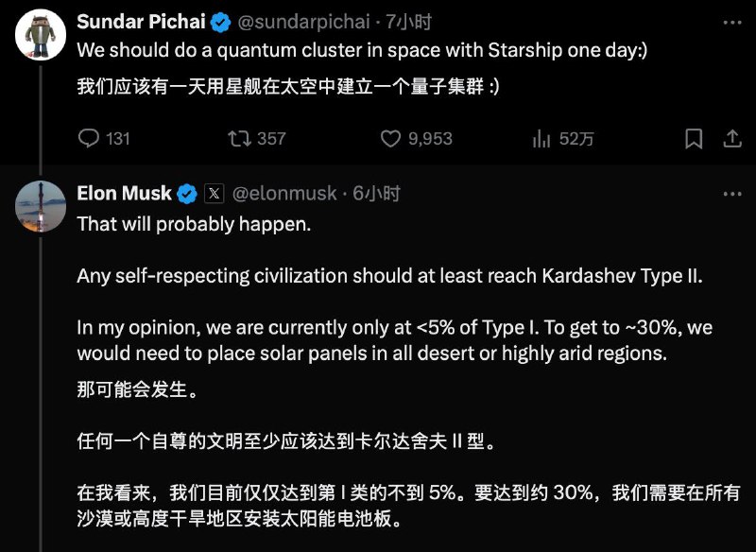Viewport: 756px width, 552px height.
Task: Reply to Sundar Pichai's tweet
Action: click(x=89, y=138)
